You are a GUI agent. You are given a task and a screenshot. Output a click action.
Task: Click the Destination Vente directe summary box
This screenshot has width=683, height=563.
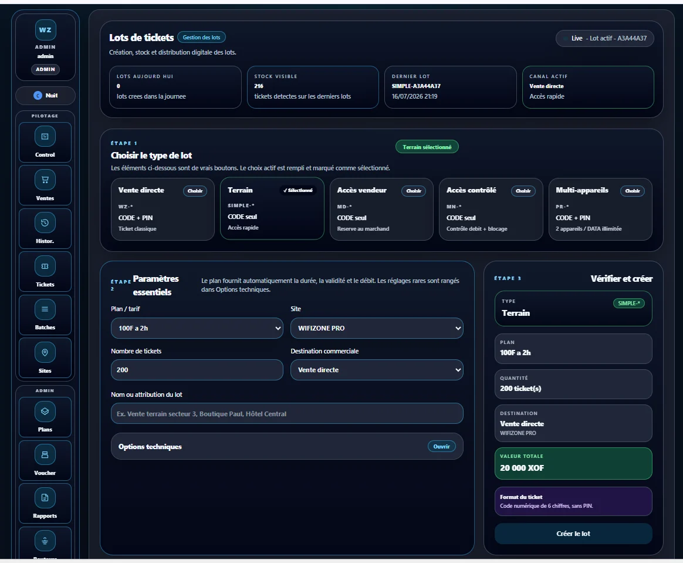tap(573, 423)
